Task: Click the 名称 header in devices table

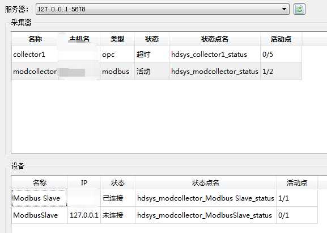Action: point(40,183)
